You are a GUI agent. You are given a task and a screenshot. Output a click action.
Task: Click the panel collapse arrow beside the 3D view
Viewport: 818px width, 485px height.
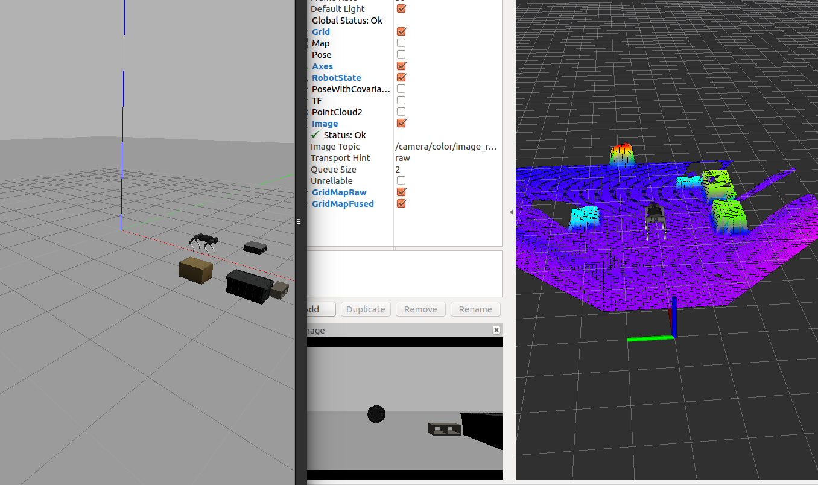[510, 212]
